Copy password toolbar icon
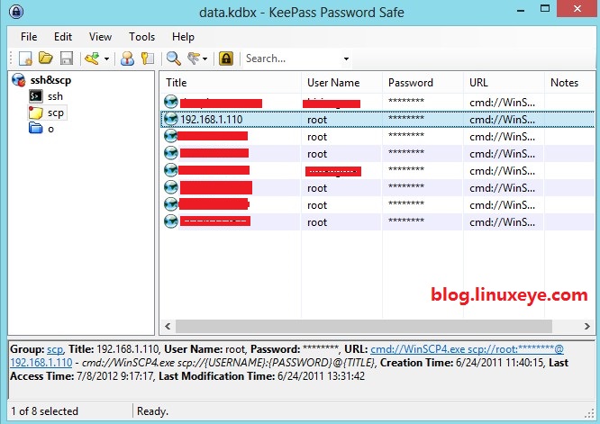 coord(148,59)
